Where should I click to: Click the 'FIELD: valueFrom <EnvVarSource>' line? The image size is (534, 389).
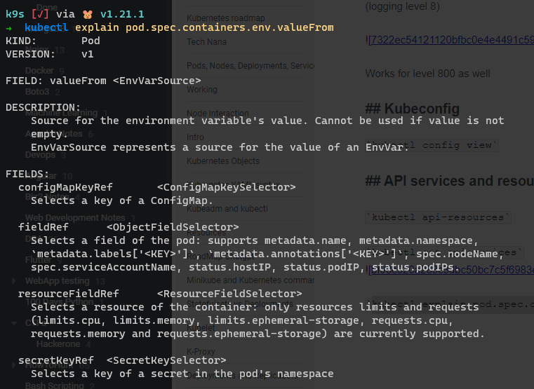point(104,81)
